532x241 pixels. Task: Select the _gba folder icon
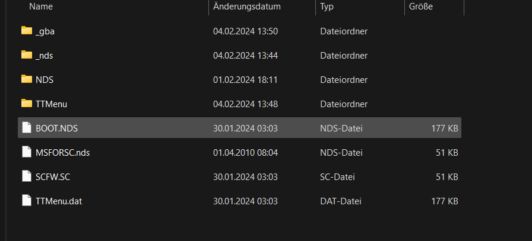[27, 30]
